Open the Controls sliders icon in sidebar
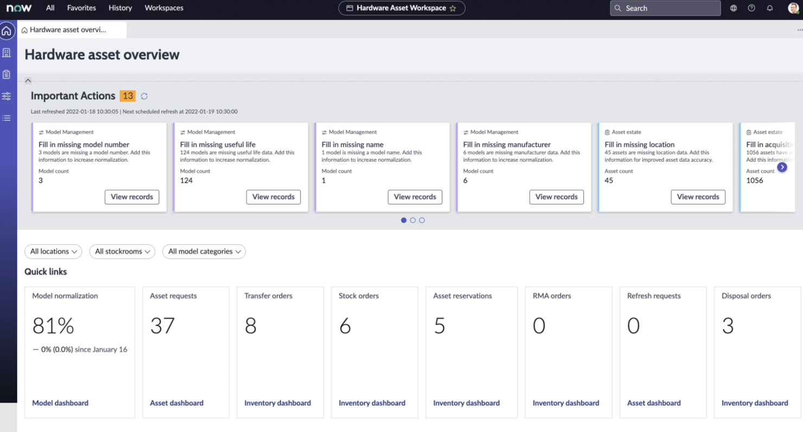This screenshot has height=432, width=803. click(7, 96)
